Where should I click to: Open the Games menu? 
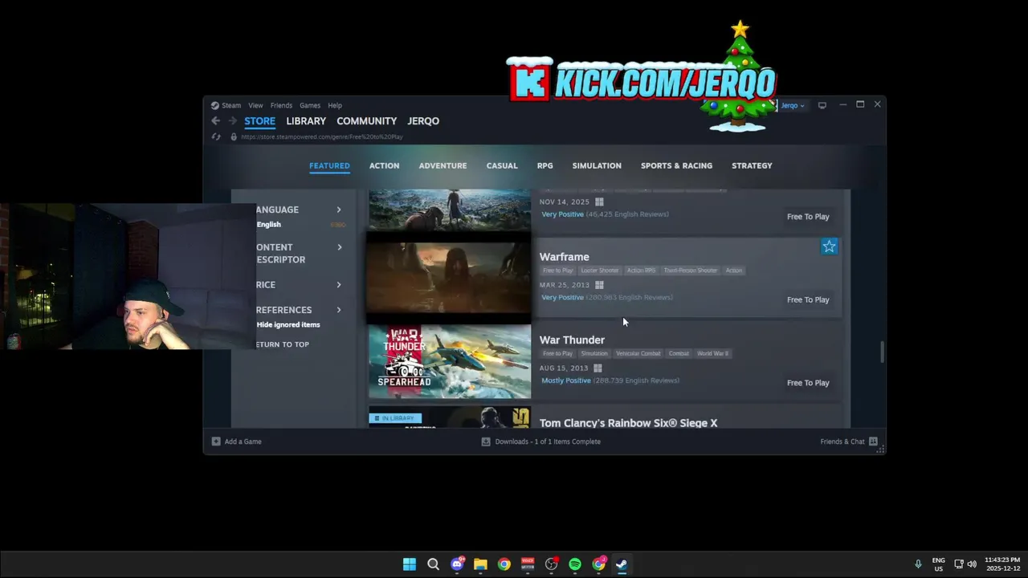pyautogui.click(x=310, y=105)
